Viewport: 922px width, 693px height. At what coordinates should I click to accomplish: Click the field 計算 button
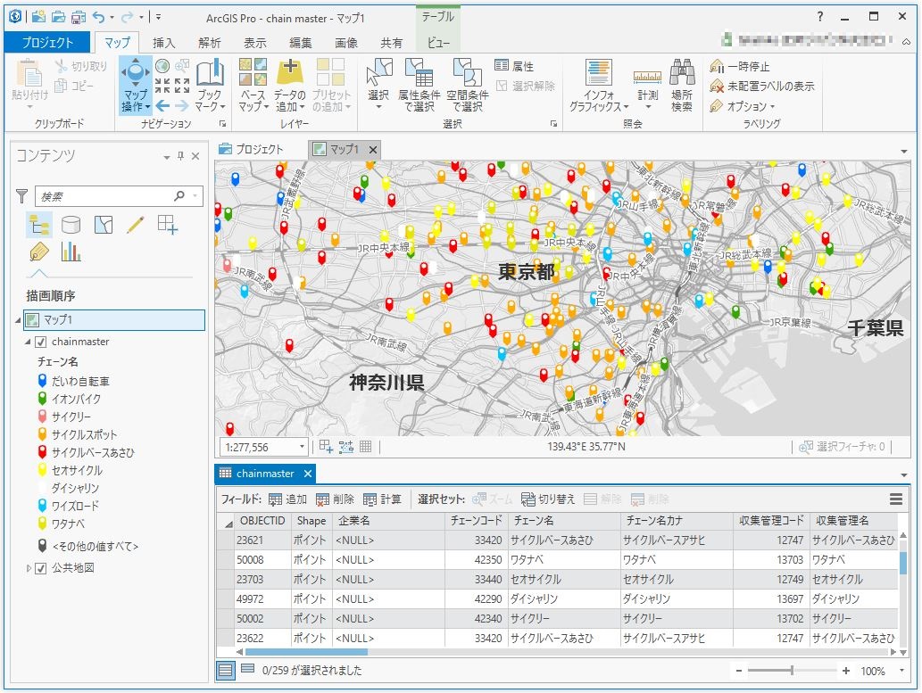click(x=382, y=499)
